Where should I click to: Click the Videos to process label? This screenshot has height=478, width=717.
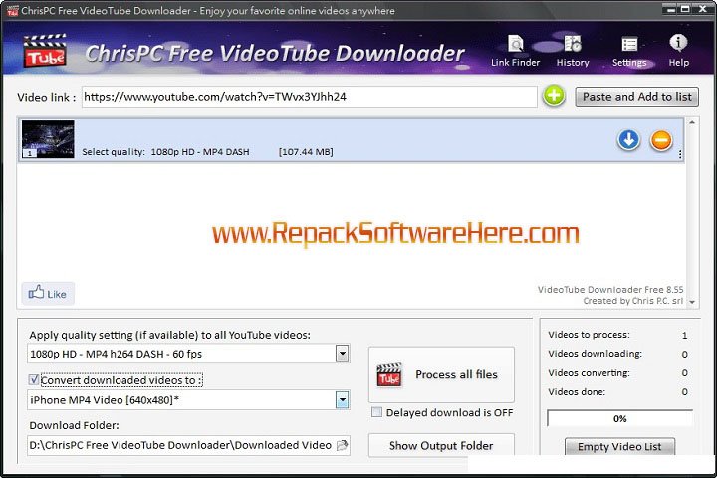pyautogui.click(x=589, y=335)
